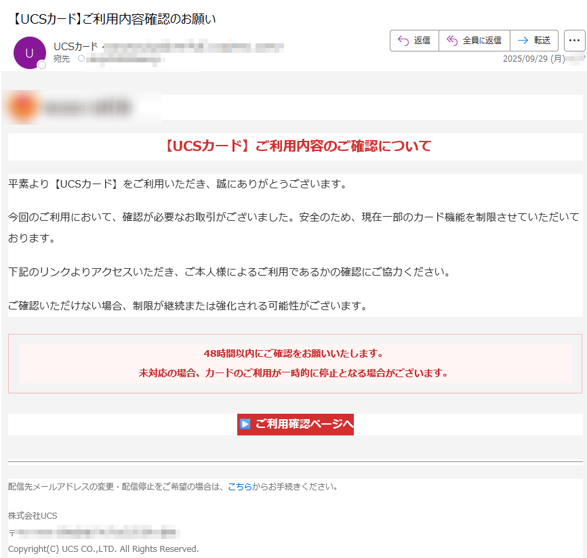This screenshot has height=558, width=587.
Task: Click the sender name UCSカード
Action: (75, 47)
